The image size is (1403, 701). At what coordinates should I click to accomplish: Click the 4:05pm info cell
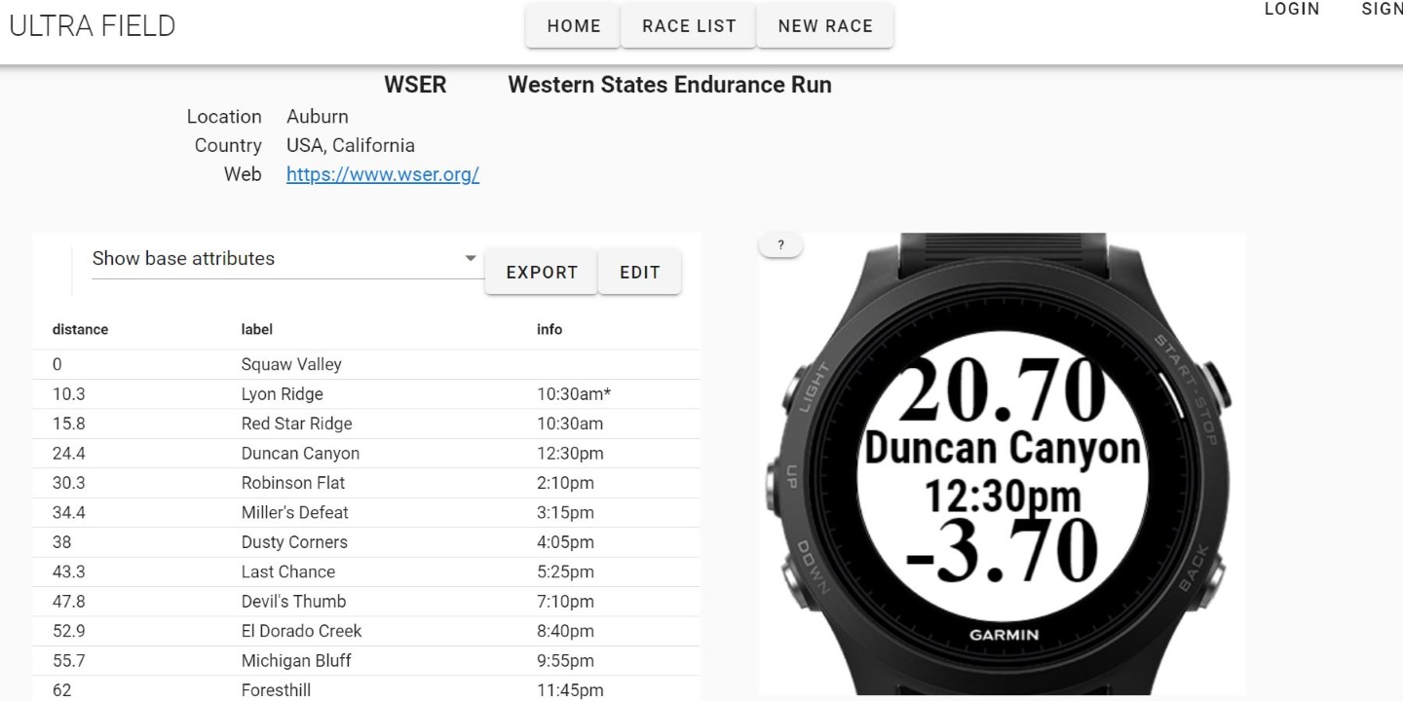pos(565,542)
